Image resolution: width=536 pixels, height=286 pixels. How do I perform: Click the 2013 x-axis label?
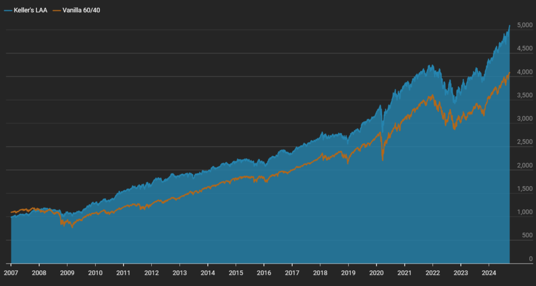180,273
